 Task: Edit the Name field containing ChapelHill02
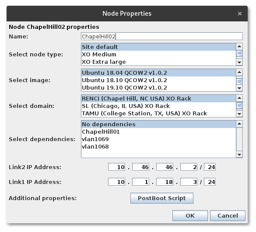[162, 36]
